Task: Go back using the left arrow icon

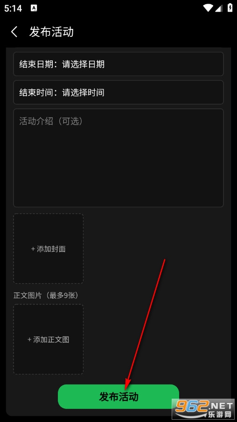Action: tap(14, 32)
